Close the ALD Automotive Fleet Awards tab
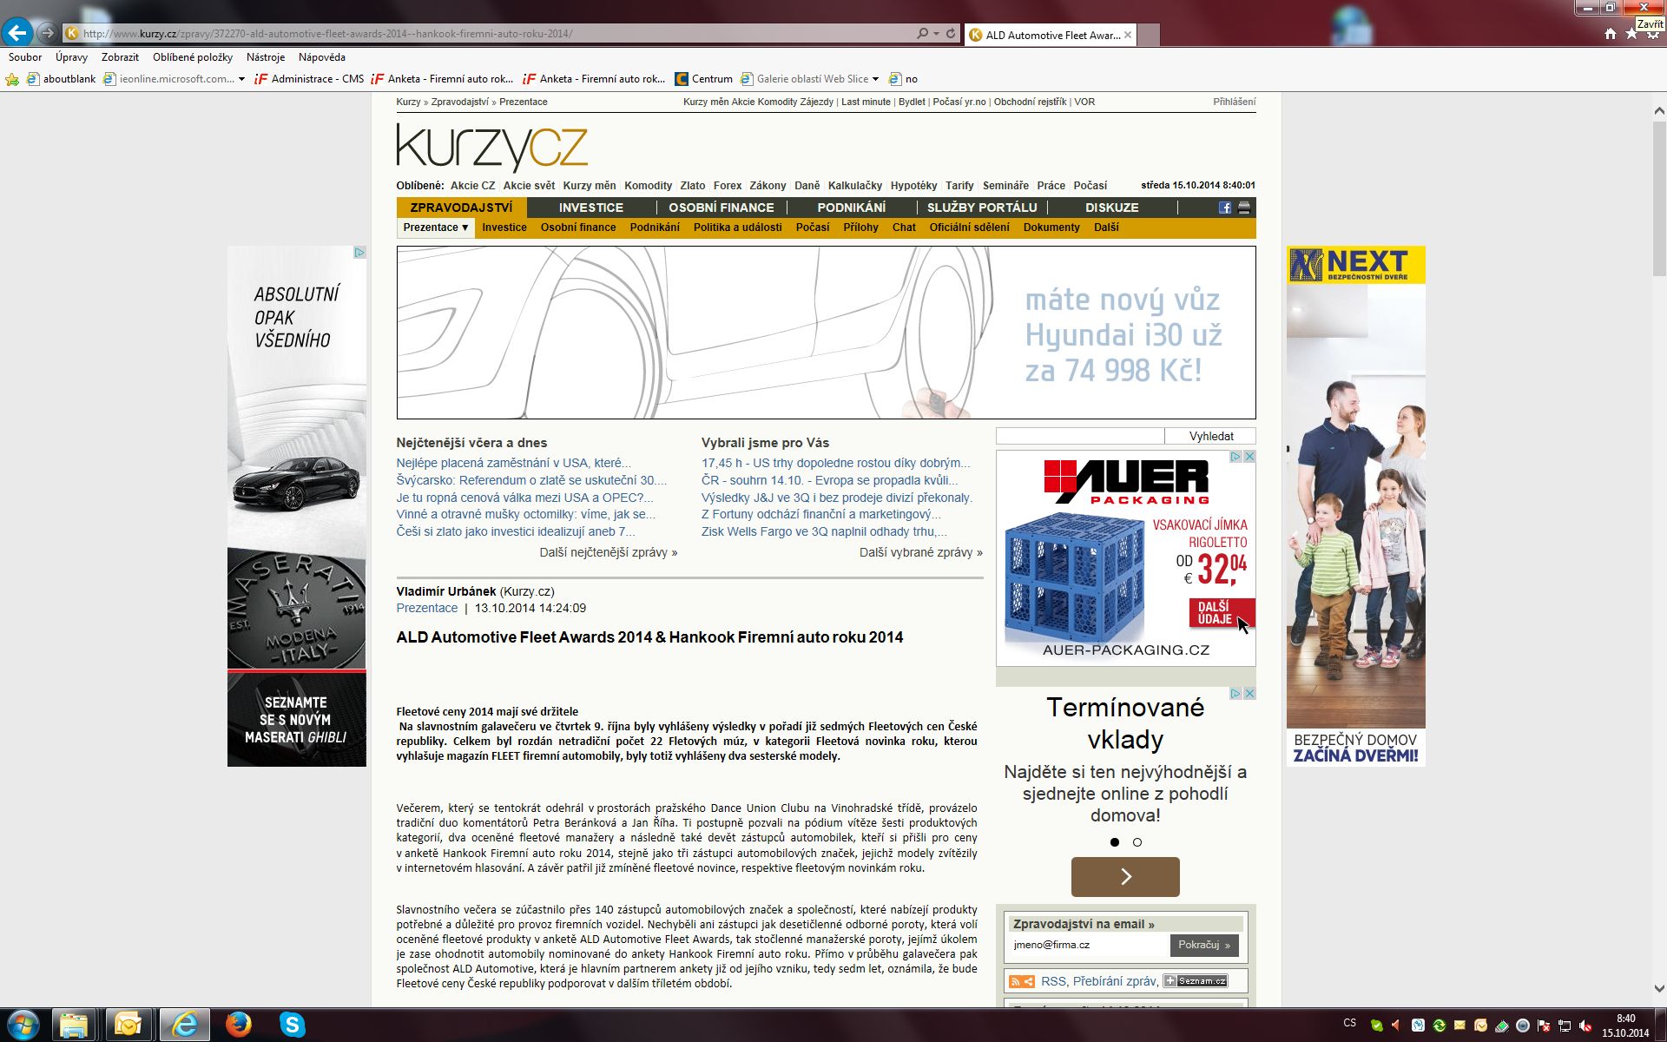 tap(1128, 35)
